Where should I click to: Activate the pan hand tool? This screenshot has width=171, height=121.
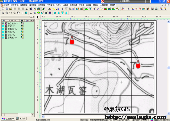pyautogui.click(x=18, y=13)
